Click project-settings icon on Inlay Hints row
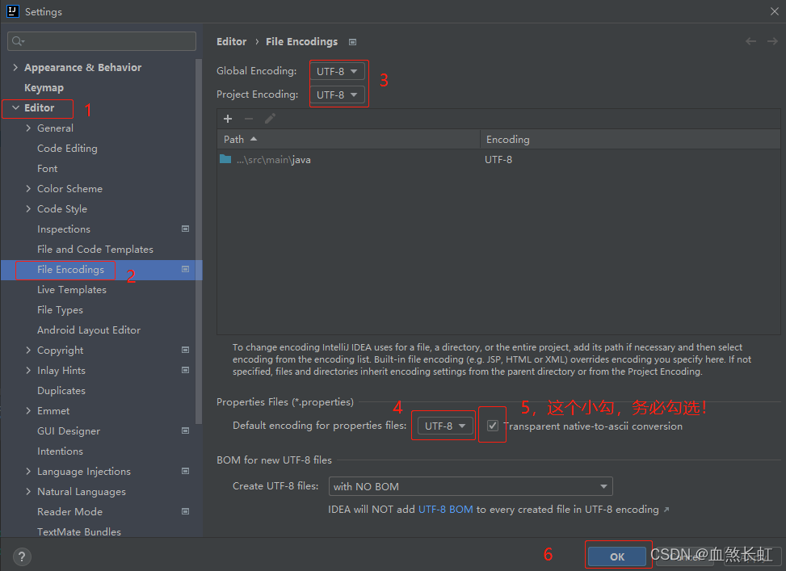This screenshot has width=786, height=571. [186, 370]
